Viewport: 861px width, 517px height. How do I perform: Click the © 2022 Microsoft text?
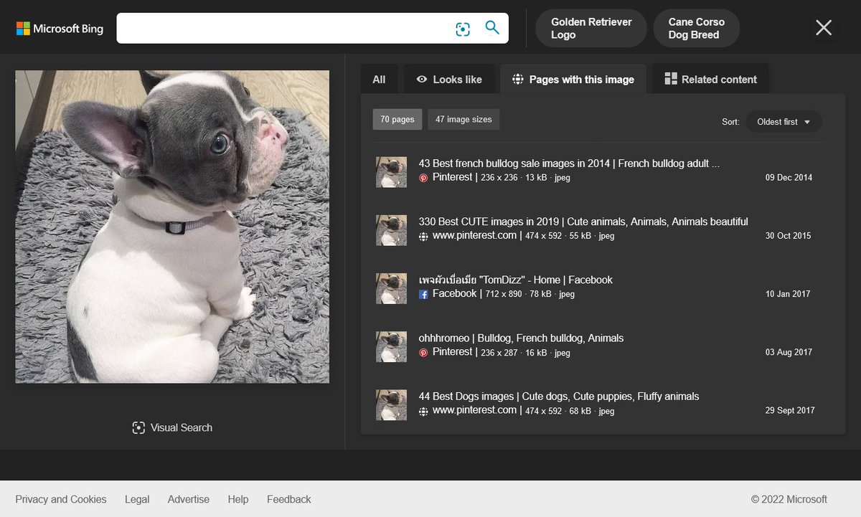pyautogui.click(x=789, y=500)
